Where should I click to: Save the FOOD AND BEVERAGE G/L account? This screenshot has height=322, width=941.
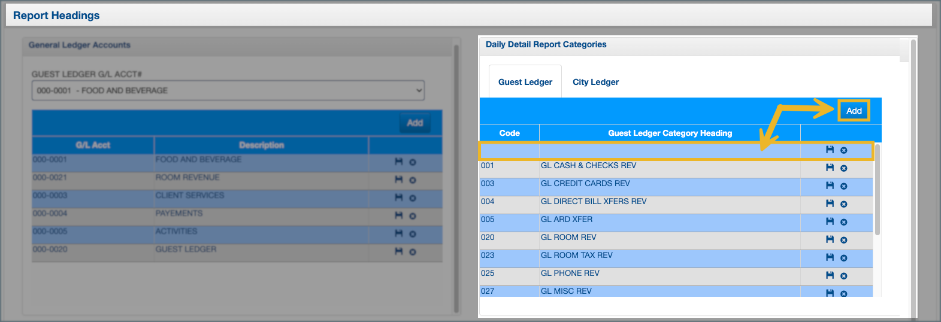[399, 162]
